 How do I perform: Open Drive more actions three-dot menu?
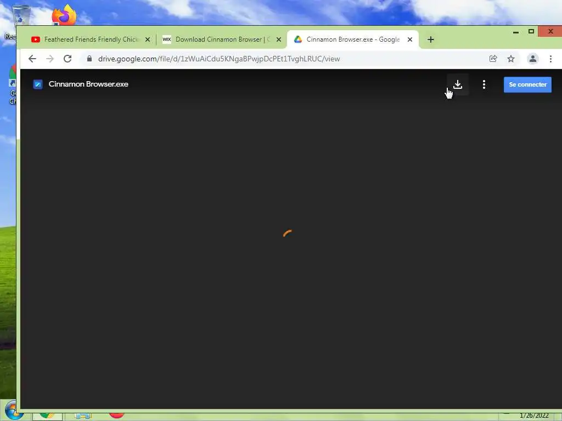click(484, 84)
